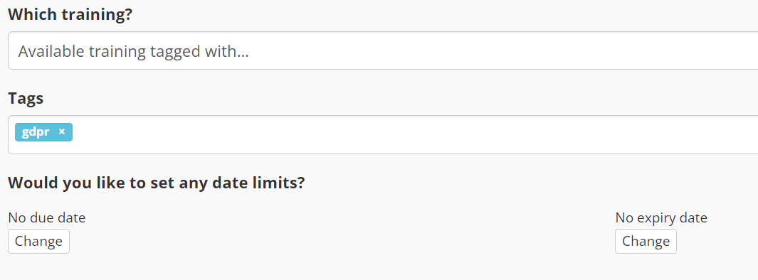The image size is (758, 280).
Task: Click the small × beside gdpr
Action: (61, 131)
